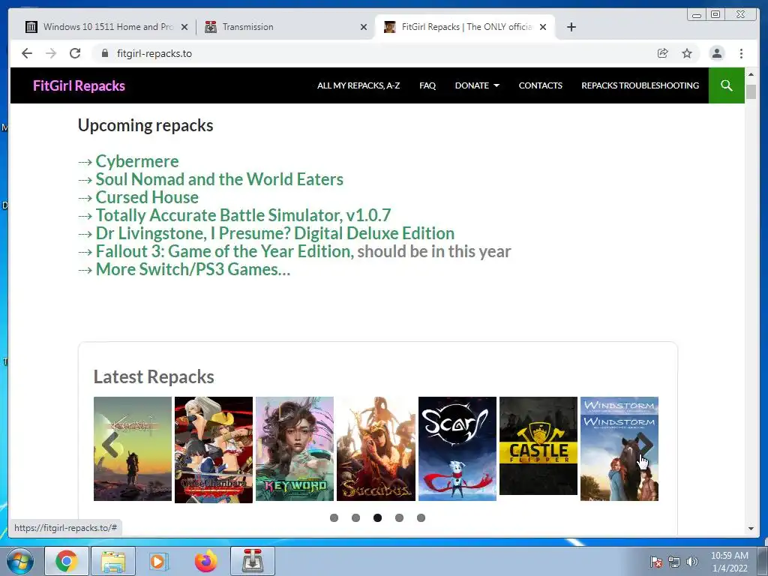Open the Chrome profile avatar menu
Viewport: 768px width, 576px height.
pyautogui.click(x=716, y=53)
